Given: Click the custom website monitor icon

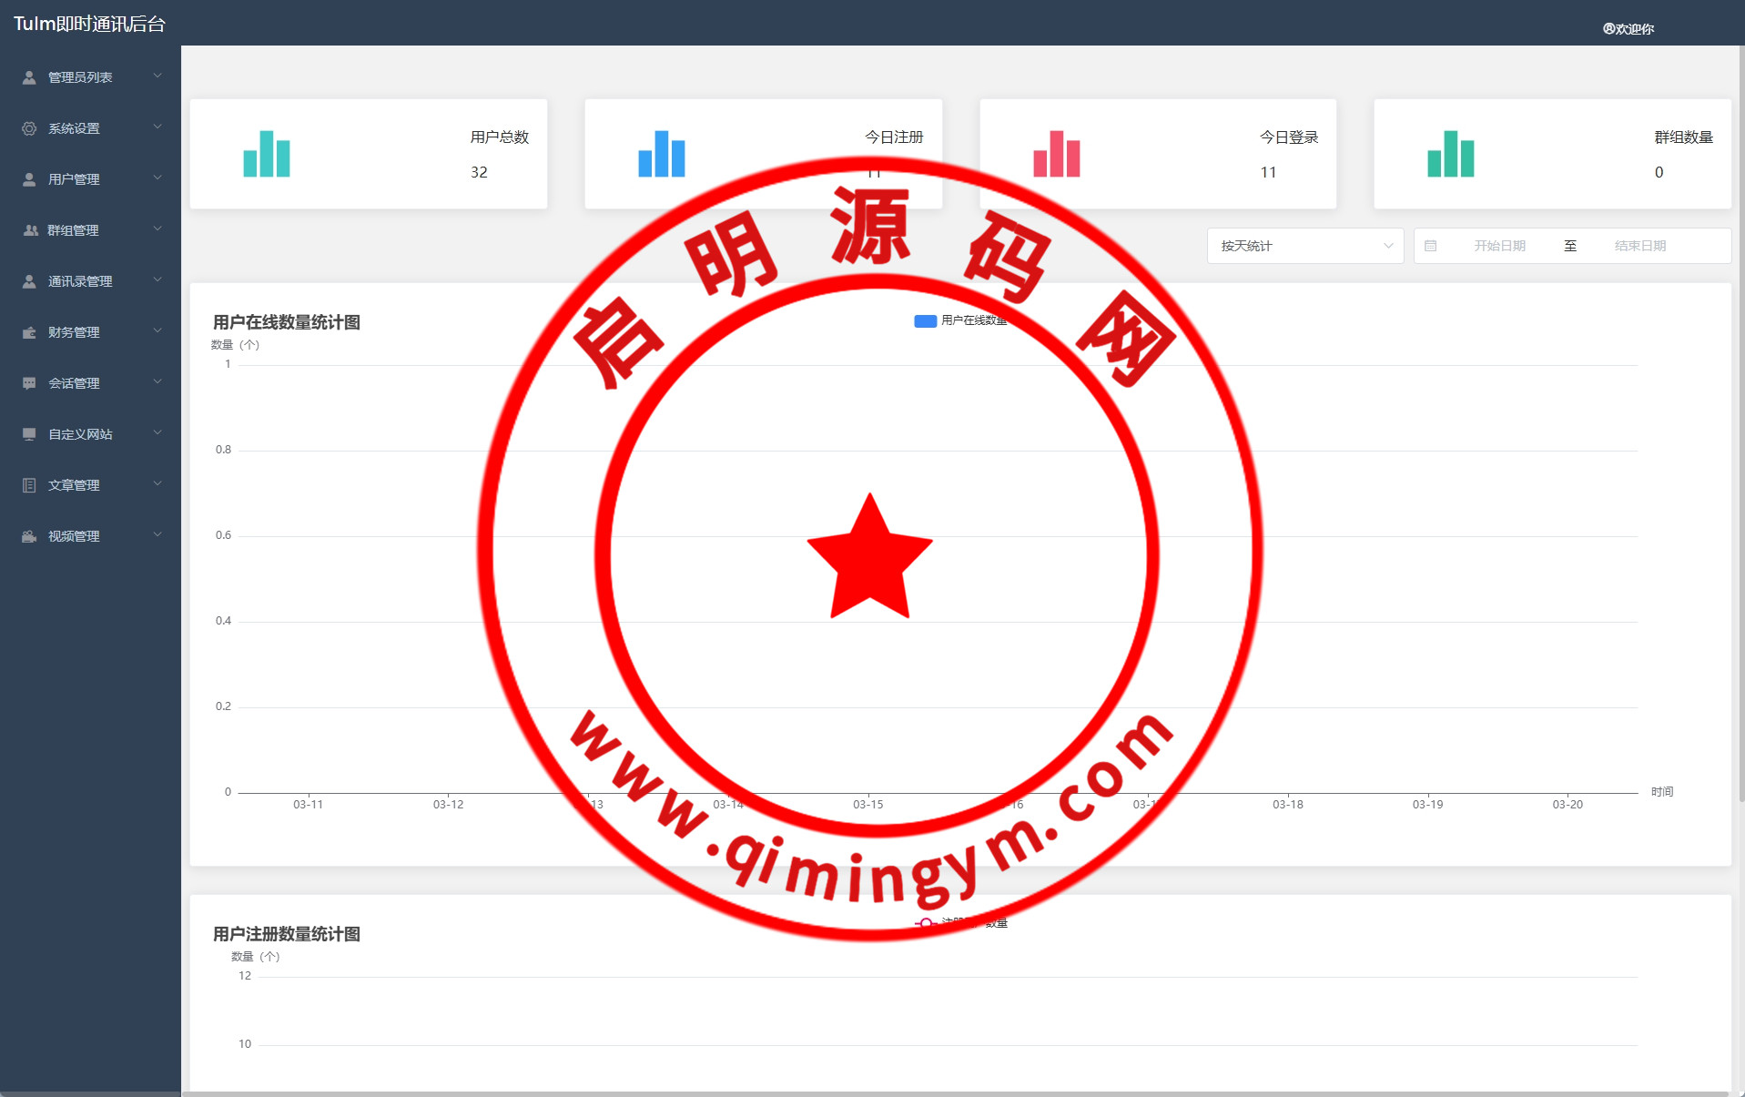Looking at the screenshot, I should pyautogui.click(x=29, y=434).
